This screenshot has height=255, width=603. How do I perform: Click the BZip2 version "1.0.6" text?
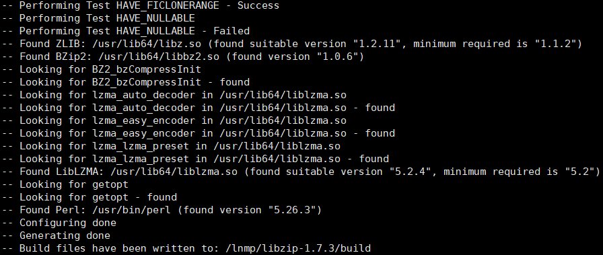[338, 57]
